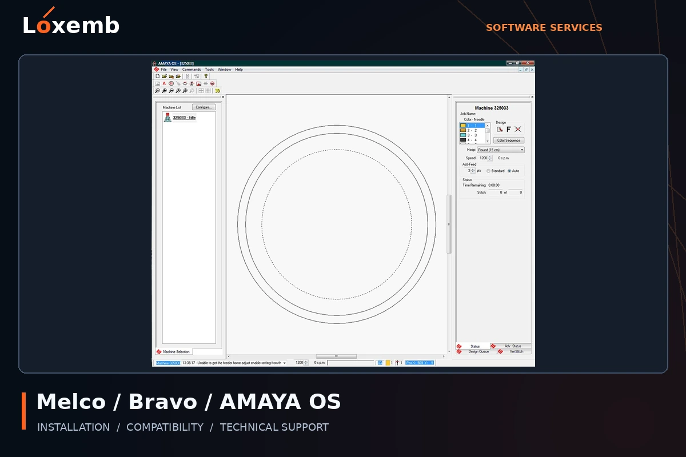Viewport: 686px width, 457px height.
Task: Click the load design document icon under Design
Action: pos(500,129)
